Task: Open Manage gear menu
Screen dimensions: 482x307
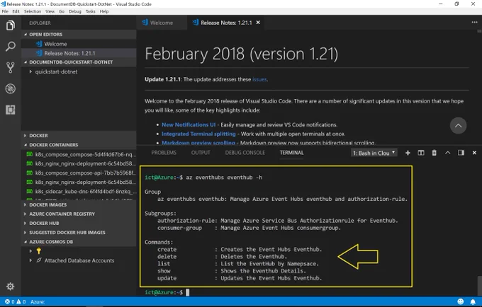Action: click(11, 286)
